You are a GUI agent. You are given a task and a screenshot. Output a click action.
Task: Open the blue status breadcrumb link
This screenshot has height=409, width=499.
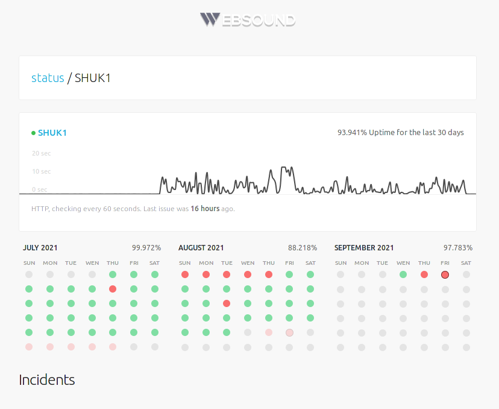[x=48, y=78]
